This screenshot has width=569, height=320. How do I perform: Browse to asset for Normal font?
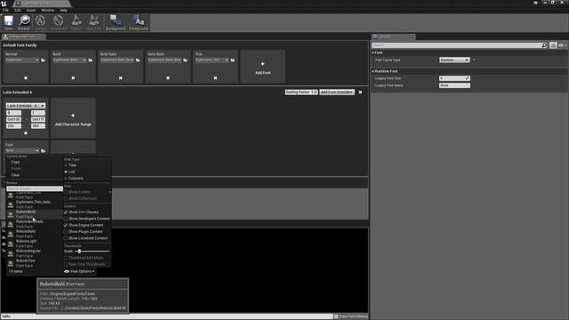click(x=44, y=60)
